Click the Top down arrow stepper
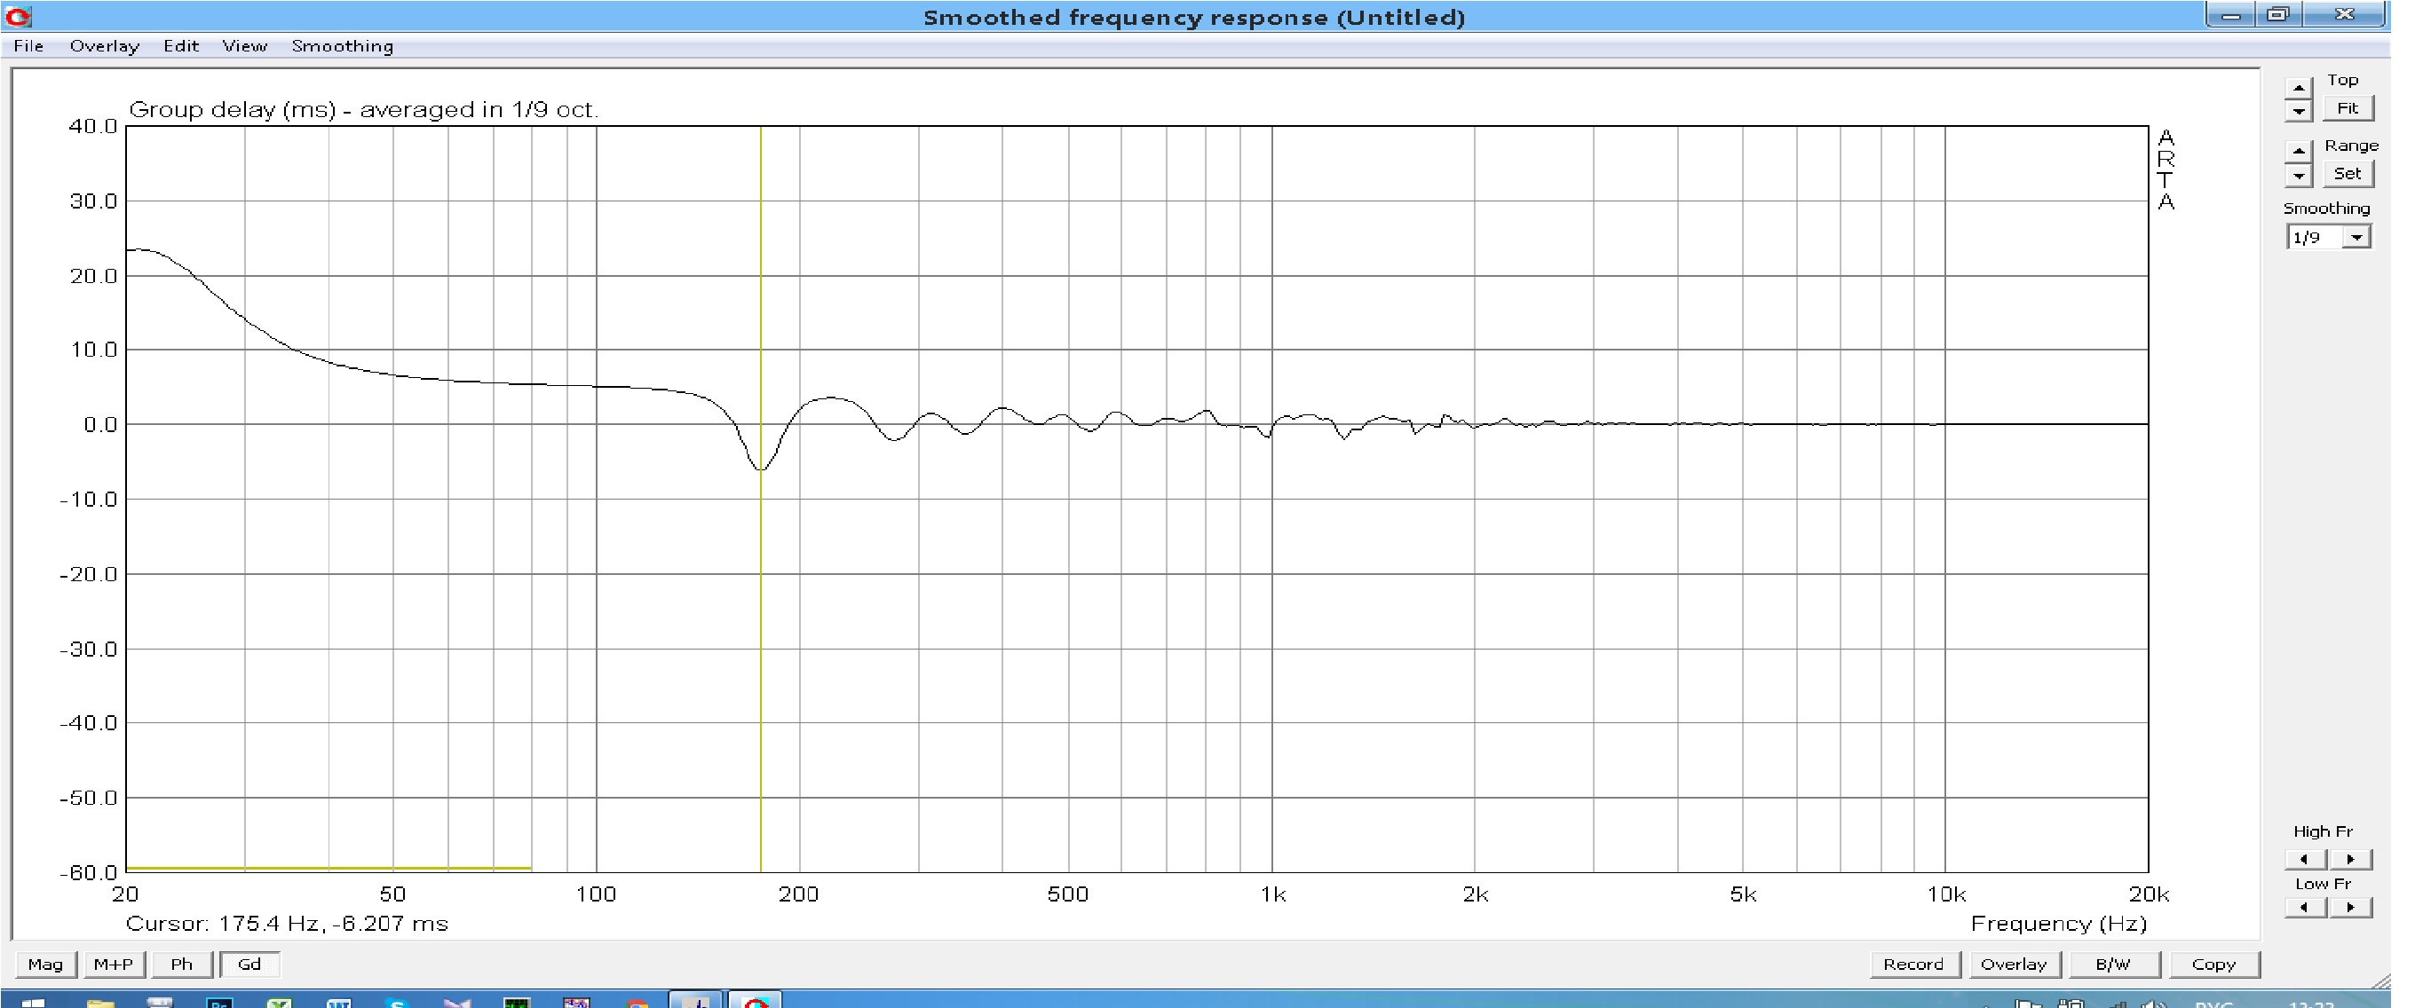The image size is (2415, 1008). 2298,111
